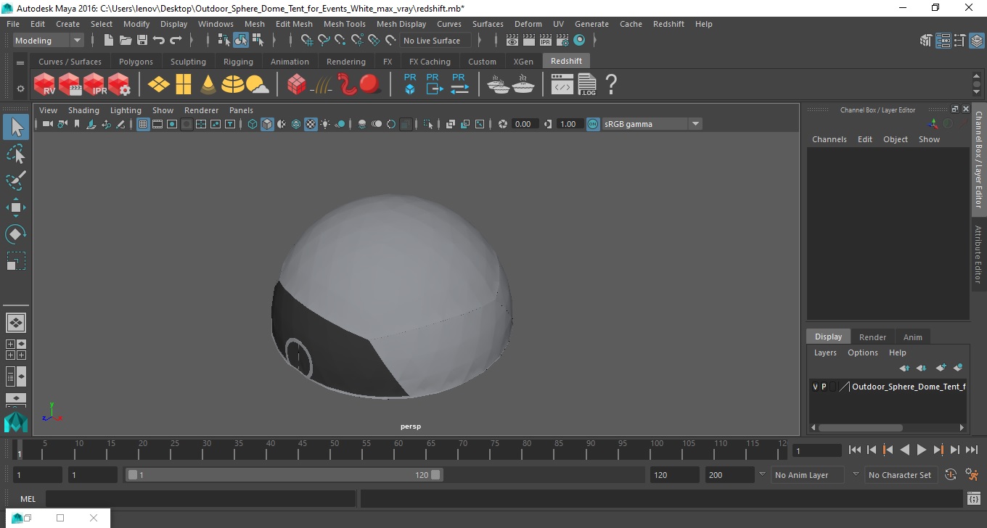Create Redshift sun and sky icon
The height and width of the screenshot is (528, 987).
pos(257,86)
